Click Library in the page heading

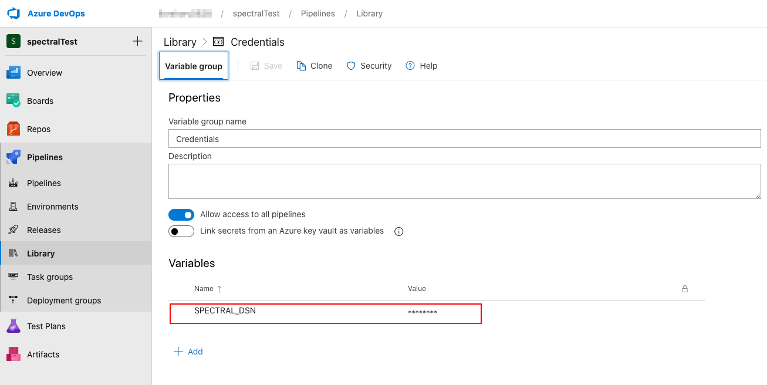[x=180, y=42]
